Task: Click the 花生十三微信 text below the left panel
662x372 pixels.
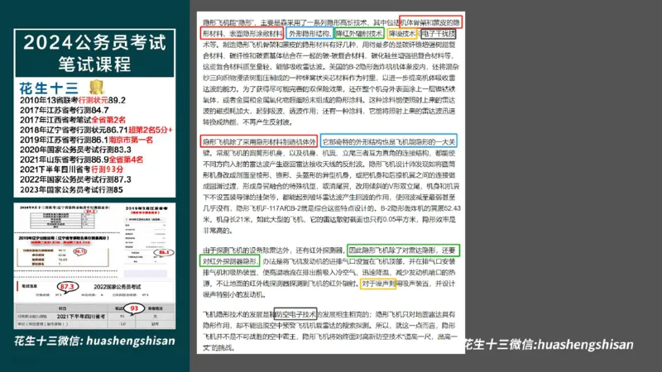Action: [x=94, y=341]
